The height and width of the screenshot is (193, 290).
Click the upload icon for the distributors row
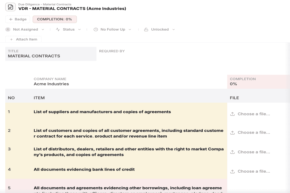233,152
